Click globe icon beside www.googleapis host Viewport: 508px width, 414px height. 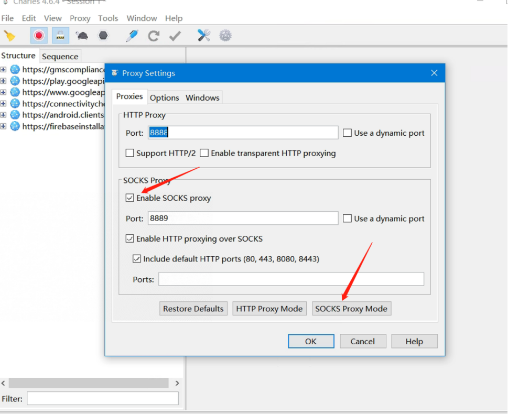15,92
